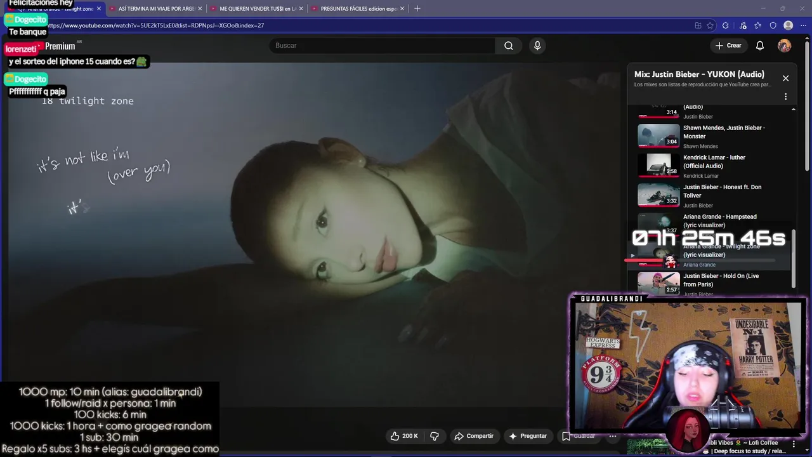Click the Preguntar button
Image resolution: width=812 pixels, height=457 pixels.
pos(527,436)
